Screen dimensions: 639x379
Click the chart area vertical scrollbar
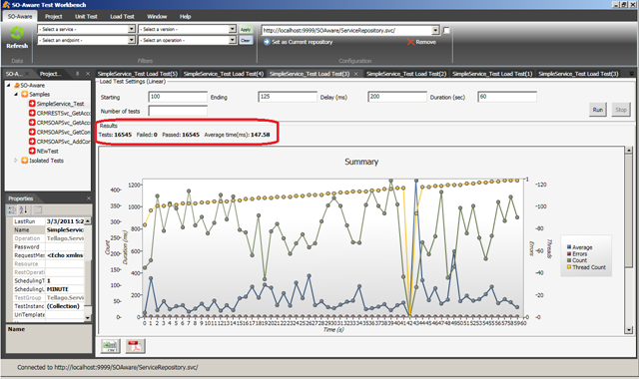point(628,240)
